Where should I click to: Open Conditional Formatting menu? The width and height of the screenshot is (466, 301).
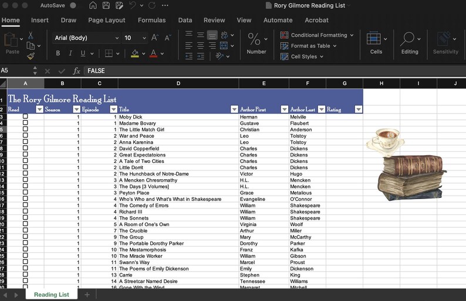(317, 35)
